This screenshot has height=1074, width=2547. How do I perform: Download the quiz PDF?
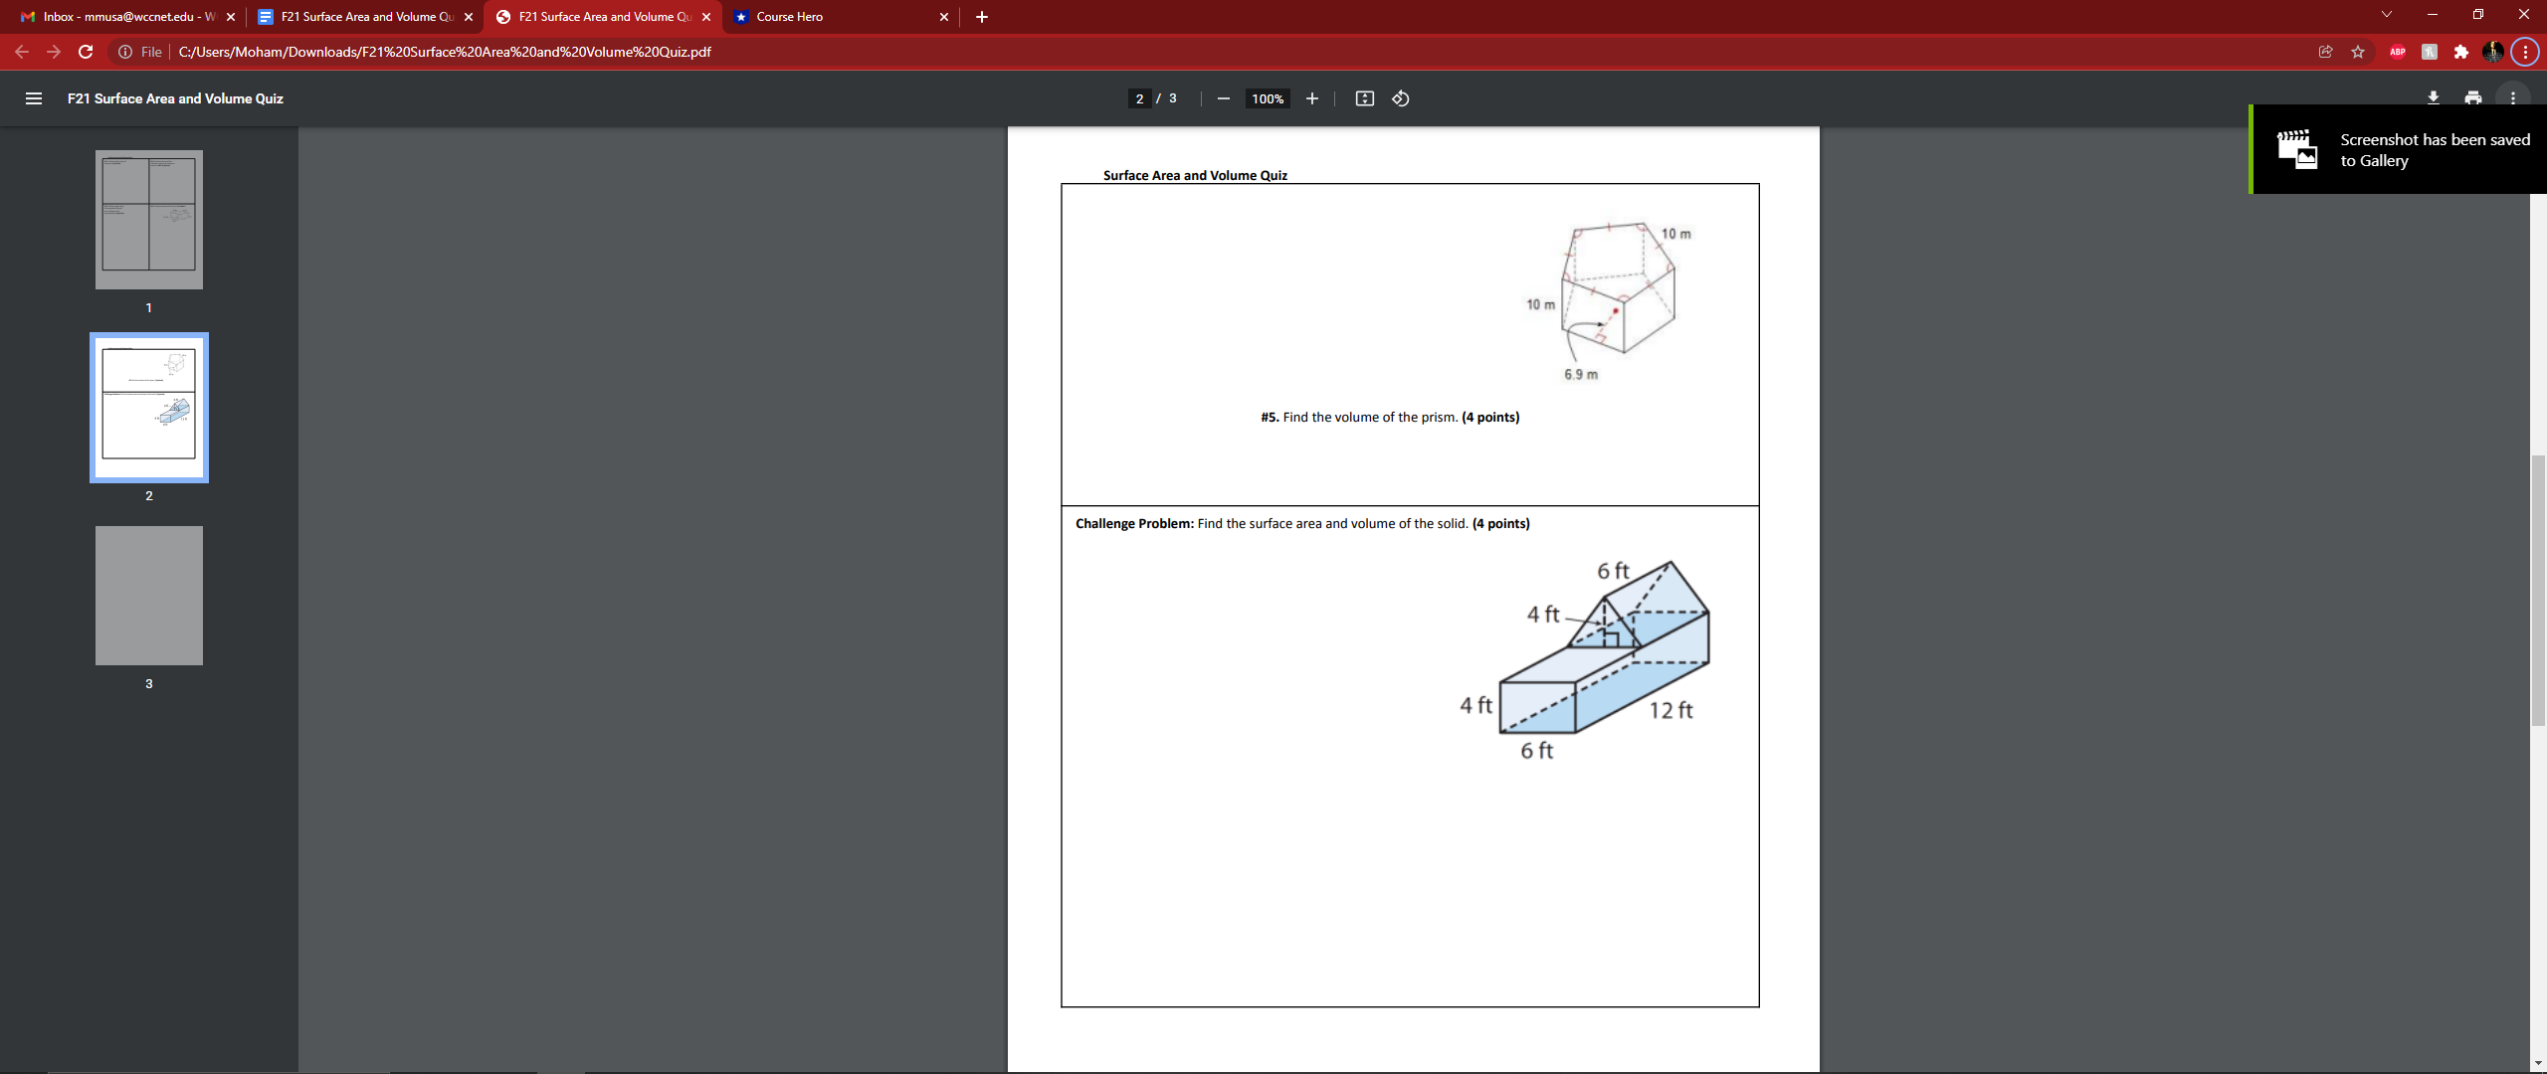click(2432, 98)
